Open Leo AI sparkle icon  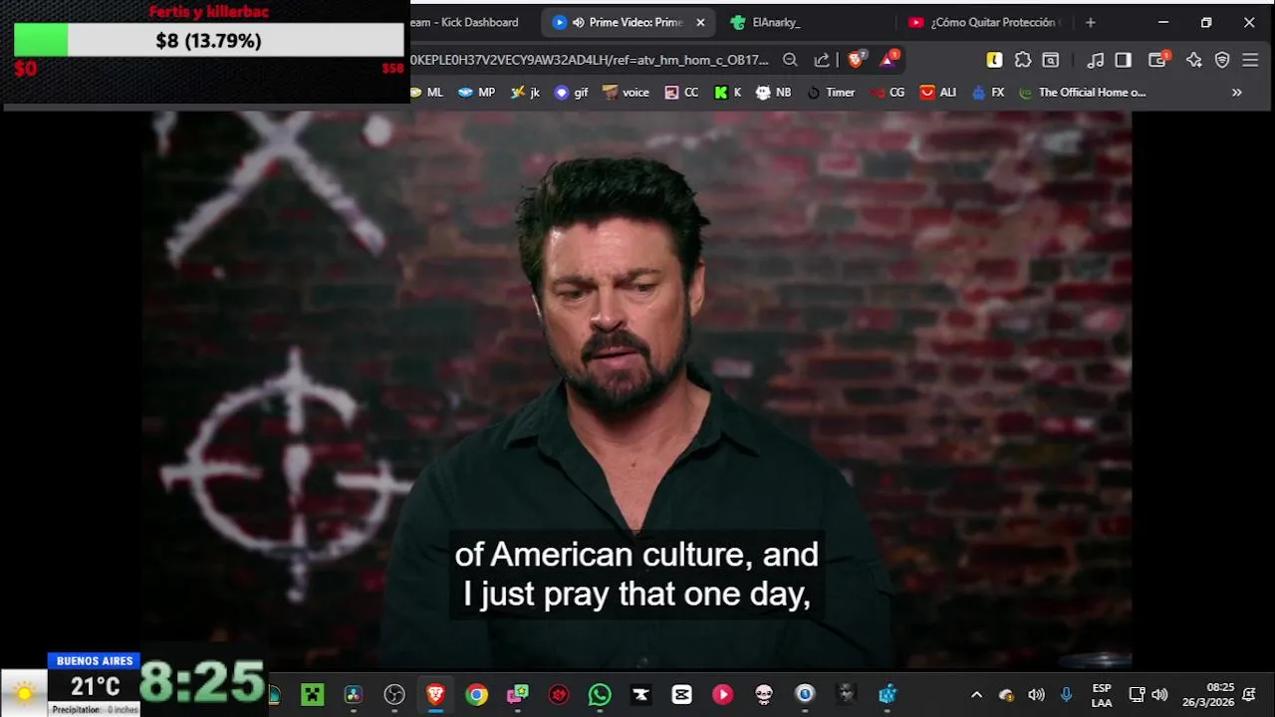[x=1194, y=60]
